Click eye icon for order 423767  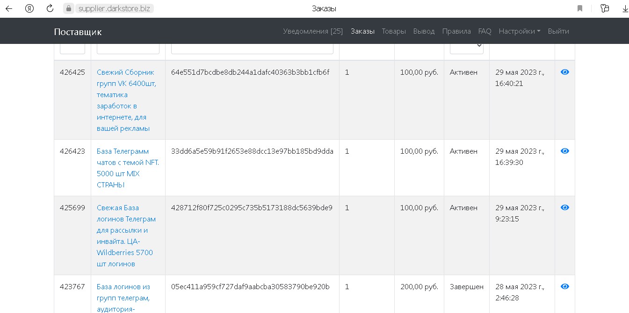[564, 286]
